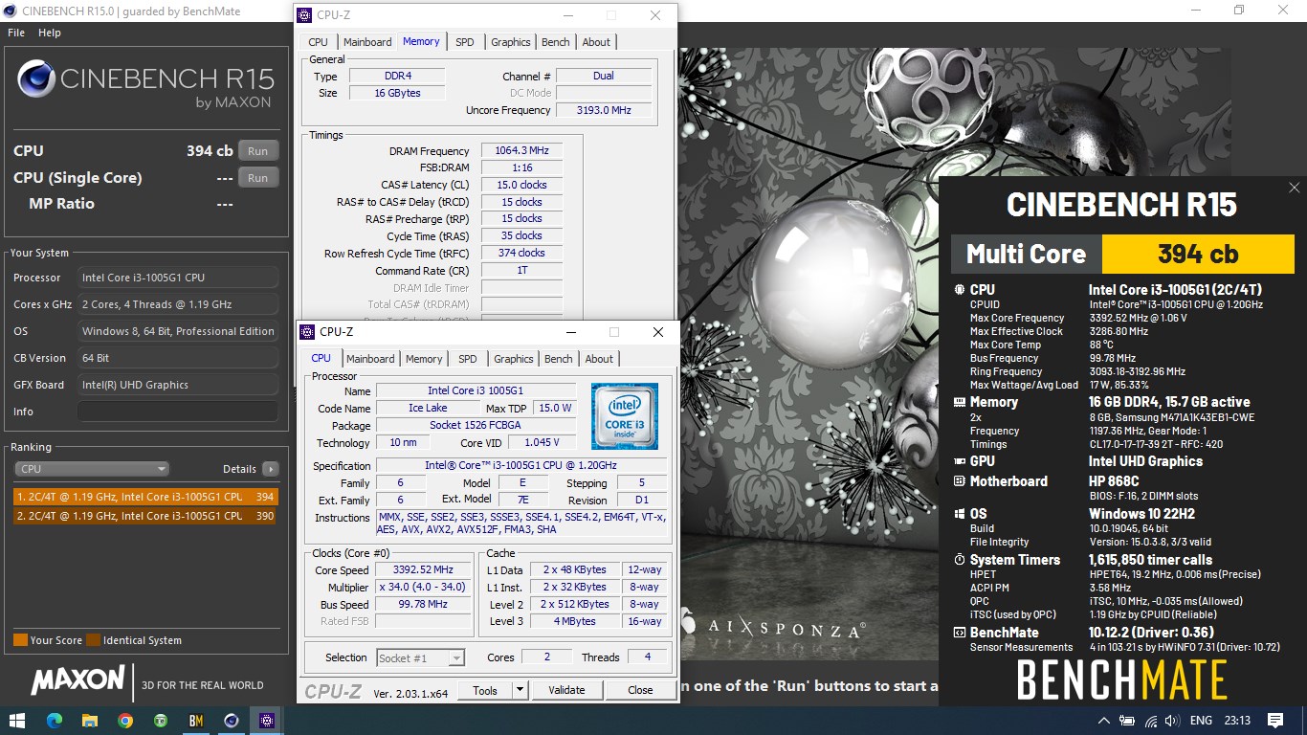The image size is (1307, 735).
Task: Click the BenchMate version icon in the panel
Action: 960,633
